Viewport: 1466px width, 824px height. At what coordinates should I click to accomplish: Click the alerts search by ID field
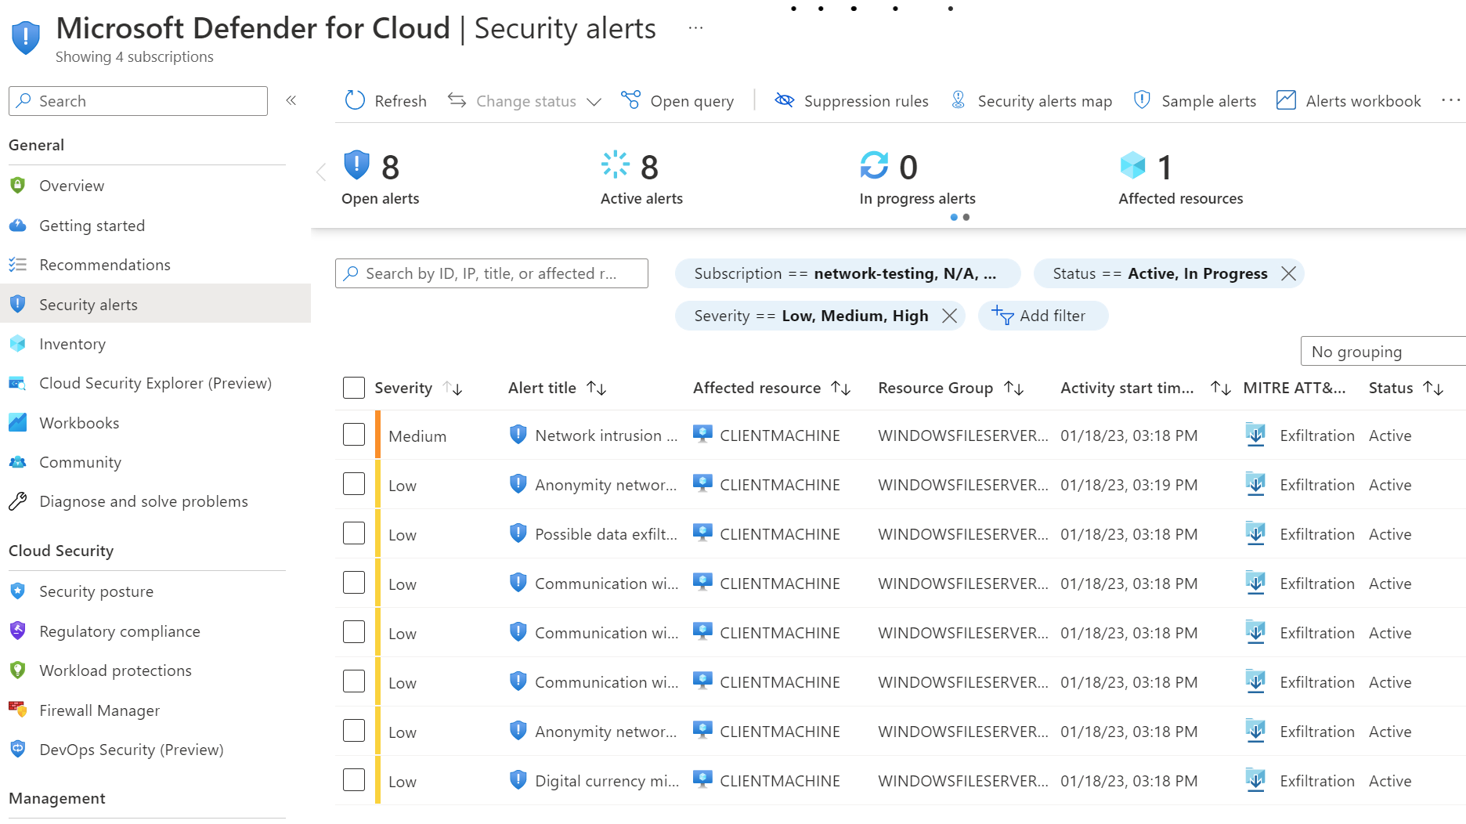[491, 273]
